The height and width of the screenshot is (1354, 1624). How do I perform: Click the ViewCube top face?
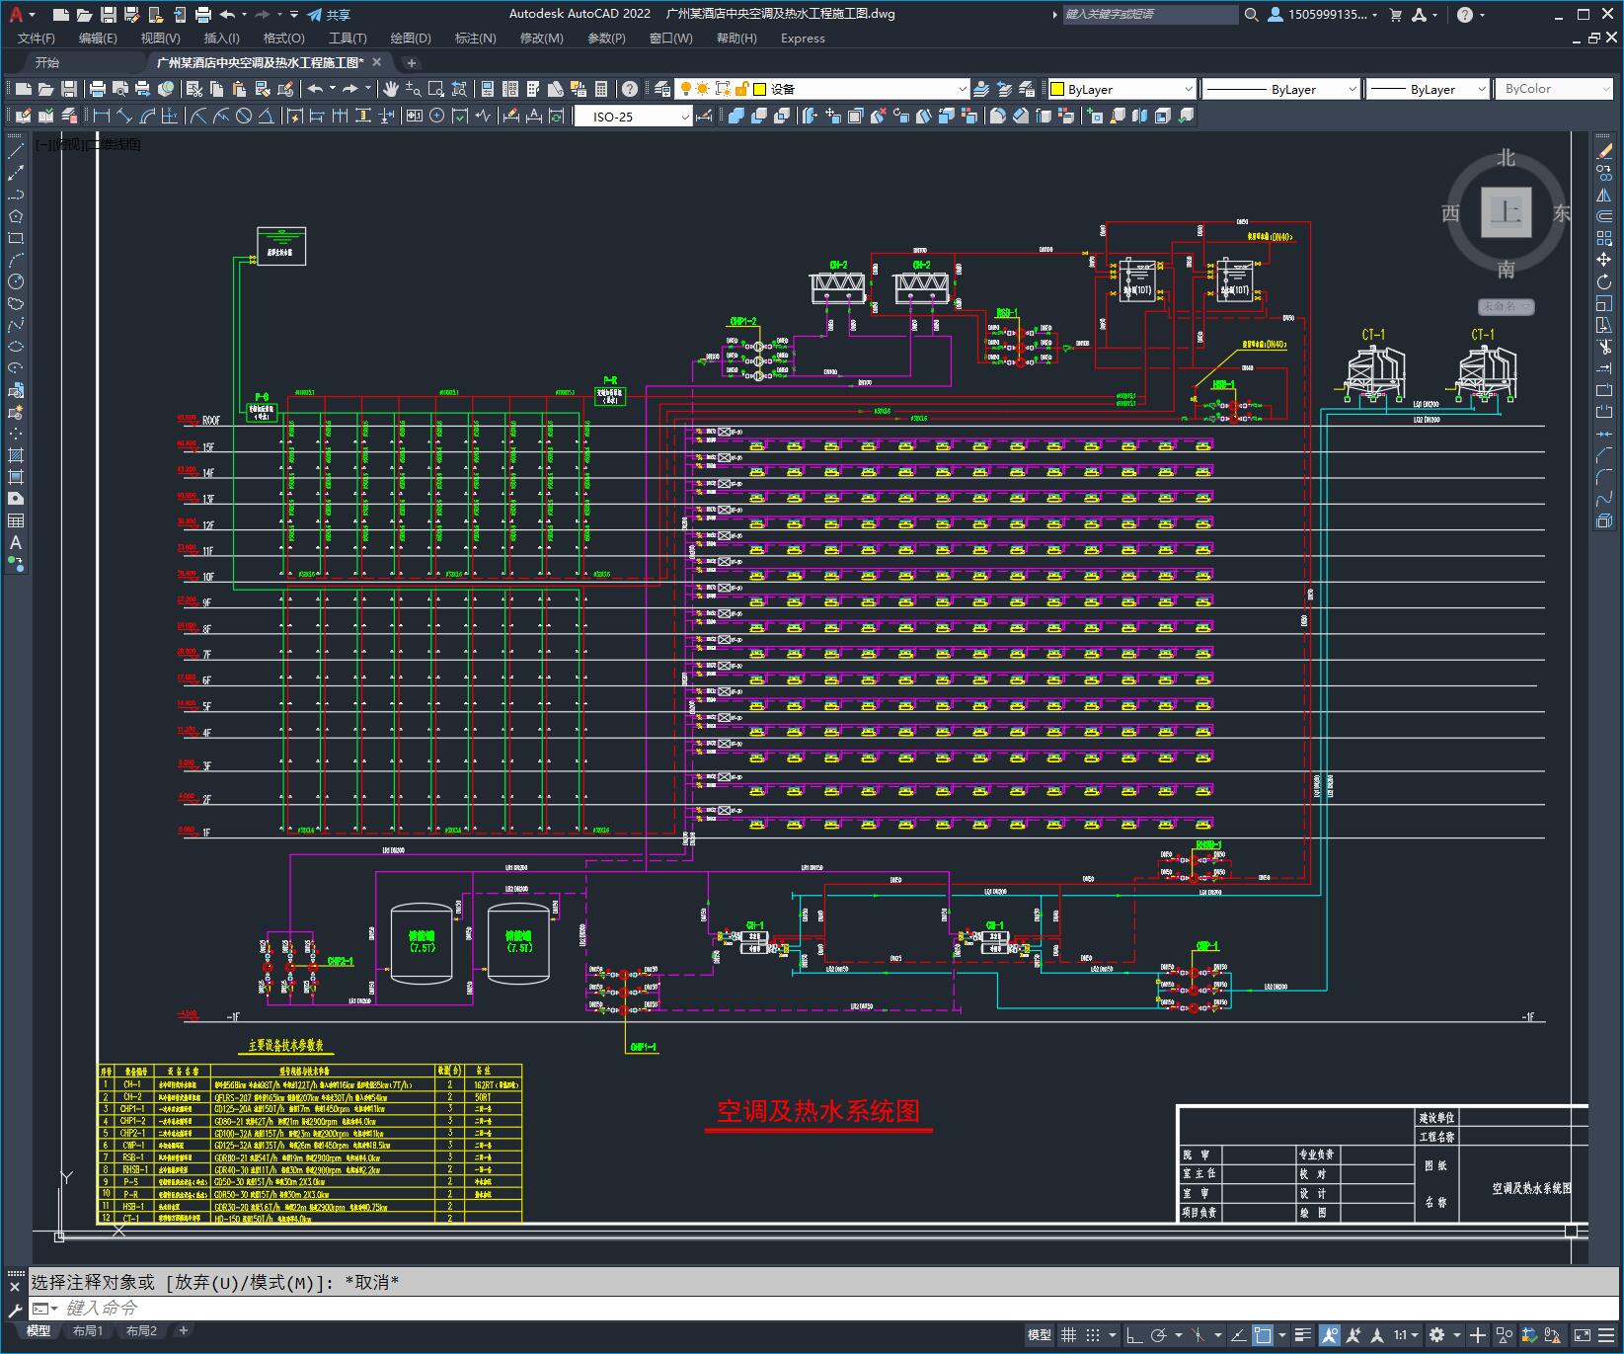coord(1507,212)
